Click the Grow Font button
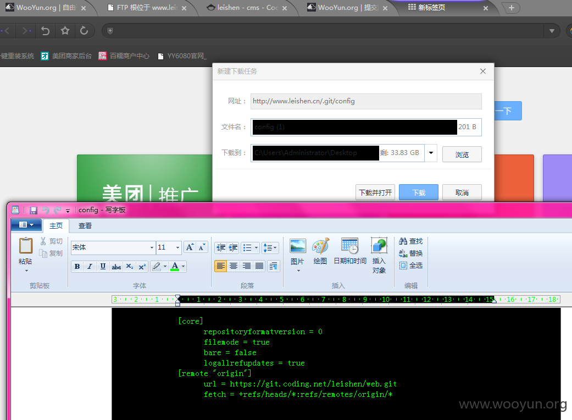 coord(190,247)
